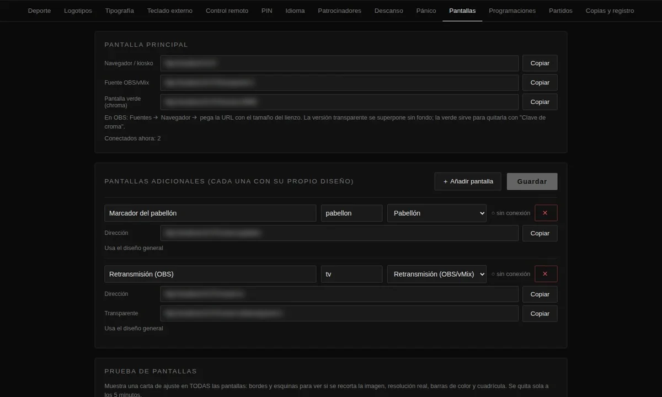
Task: Click the 'Conectados ahora: 2' text
Action: click(x=132, y=138)
